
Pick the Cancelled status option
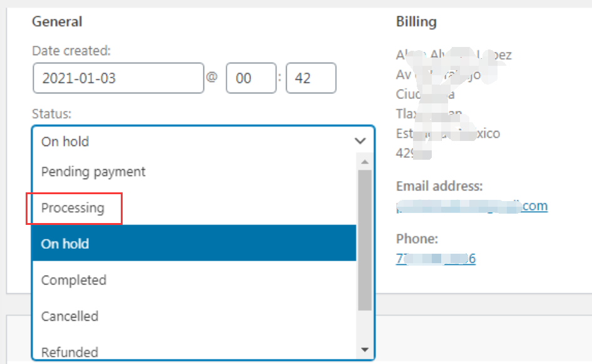tap(194, 316)
